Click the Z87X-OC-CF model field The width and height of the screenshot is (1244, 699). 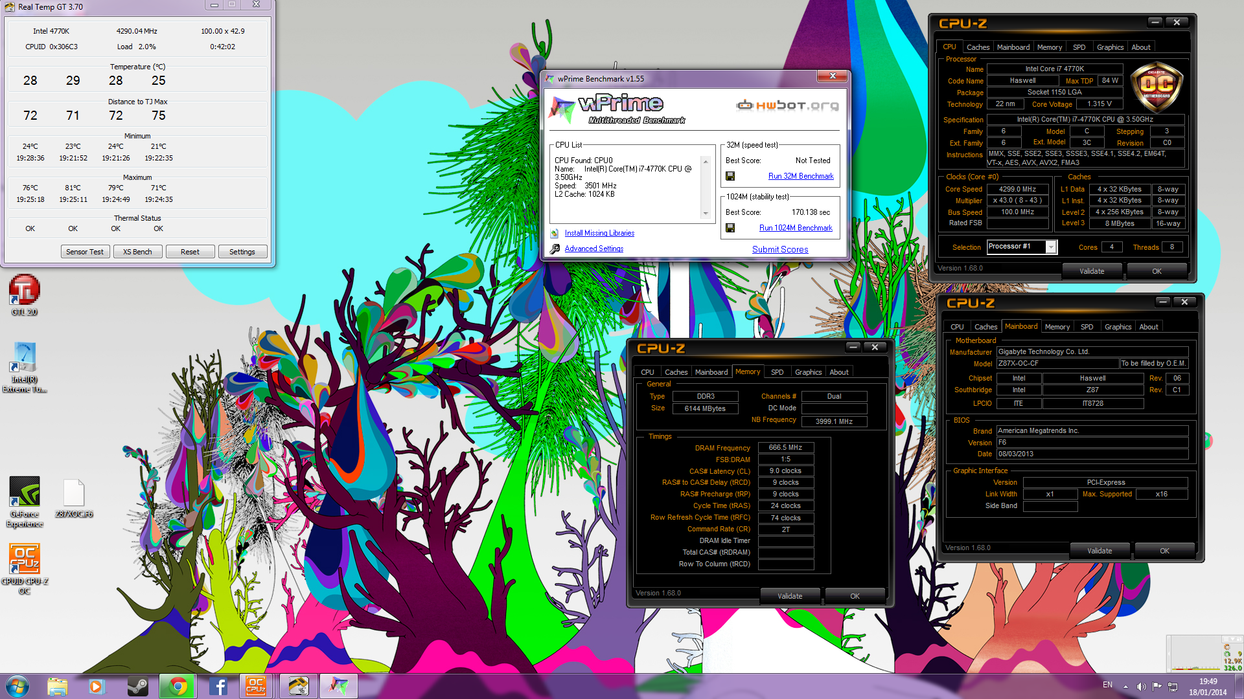click(x=1057, y=364)
